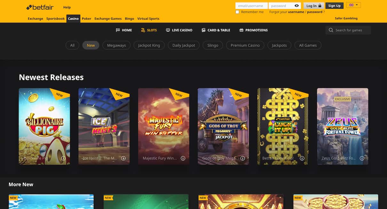Open the Ice Heist 2 game tile
This screenshot has width=387, height=209.
pyautogui.click(x=104, y=126)
